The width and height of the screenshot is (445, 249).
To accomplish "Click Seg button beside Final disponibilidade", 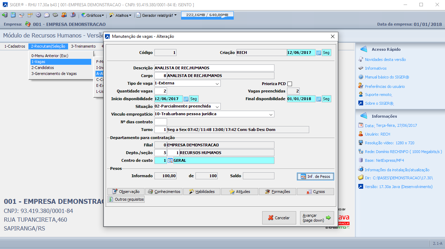I will [x=326, y=99].
